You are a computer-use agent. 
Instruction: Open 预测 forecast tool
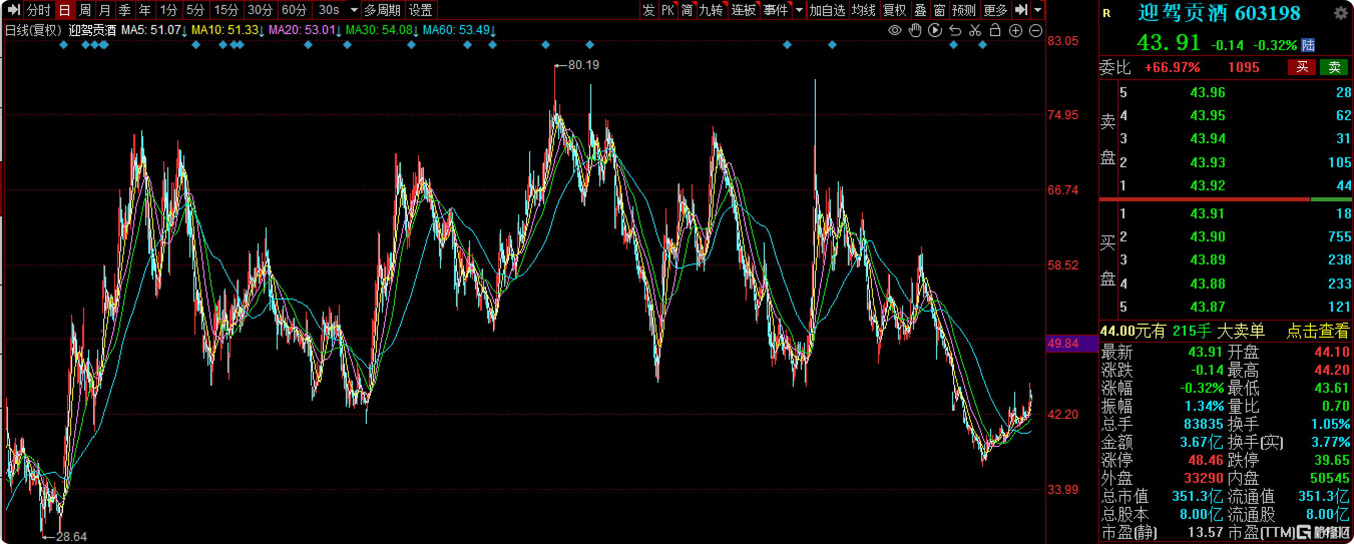pos(964,10)
